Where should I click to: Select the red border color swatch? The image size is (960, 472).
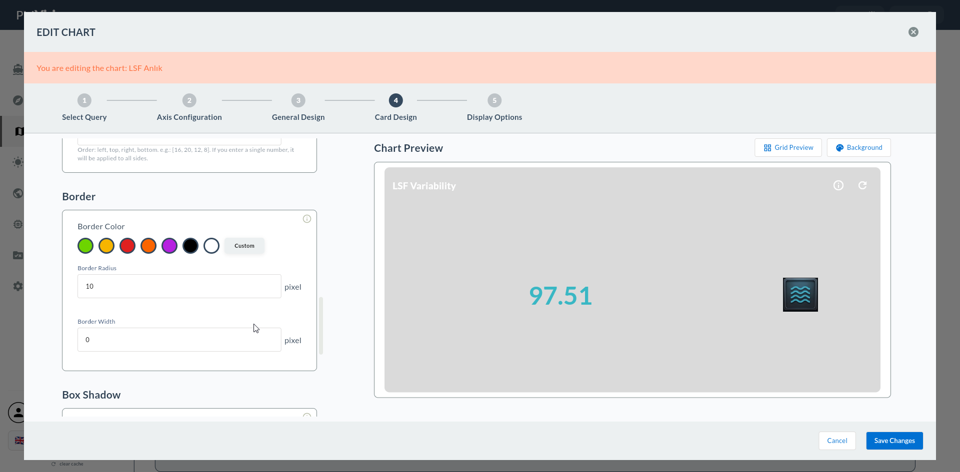pos(127,246)
